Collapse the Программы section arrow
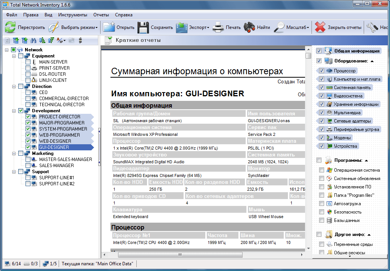The width and height of the screenshot is (390, 271). point(366,161)
